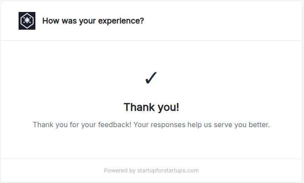The height and width of the screenshot is (183, 304).
Task: Click the "Powered by" footer text
Action: point(119,170)
